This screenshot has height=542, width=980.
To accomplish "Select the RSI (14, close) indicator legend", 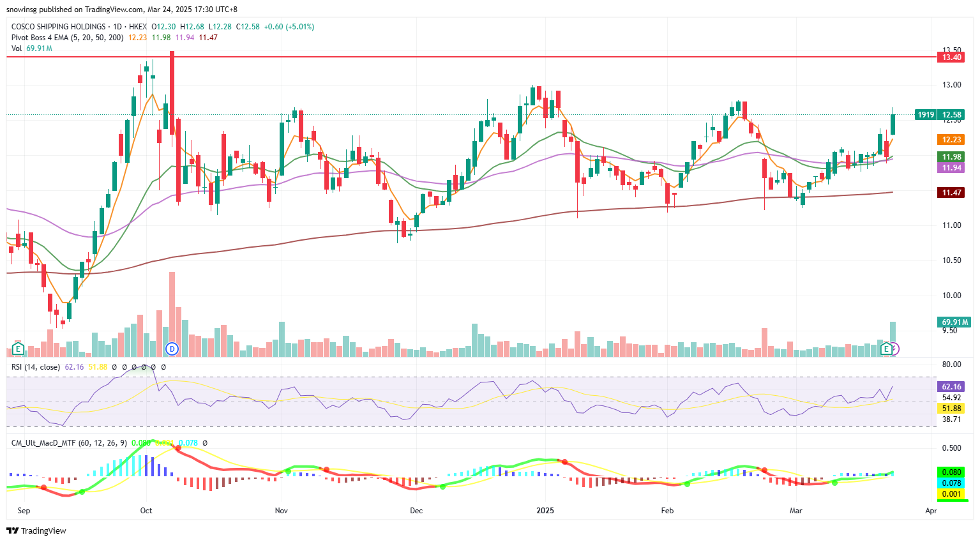I will tap(36, 367).
